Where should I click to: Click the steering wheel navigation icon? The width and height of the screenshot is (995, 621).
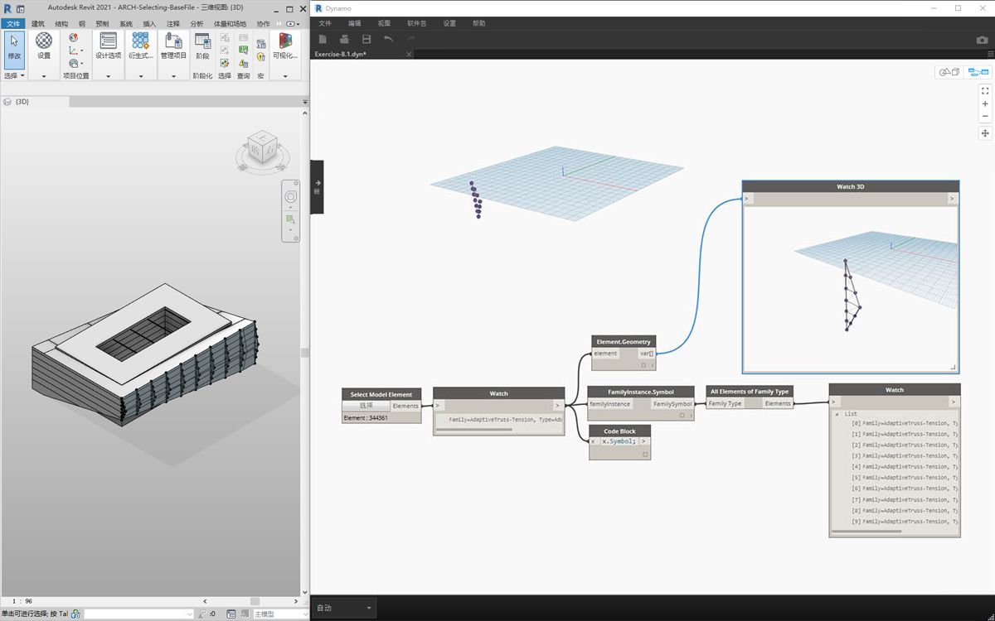(290, 196)
